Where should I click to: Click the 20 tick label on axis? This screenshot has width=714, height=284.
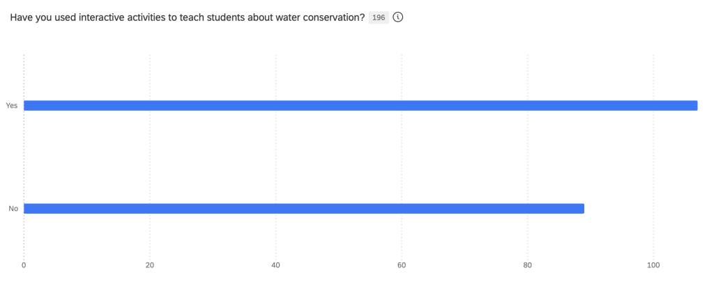(150, 265)
